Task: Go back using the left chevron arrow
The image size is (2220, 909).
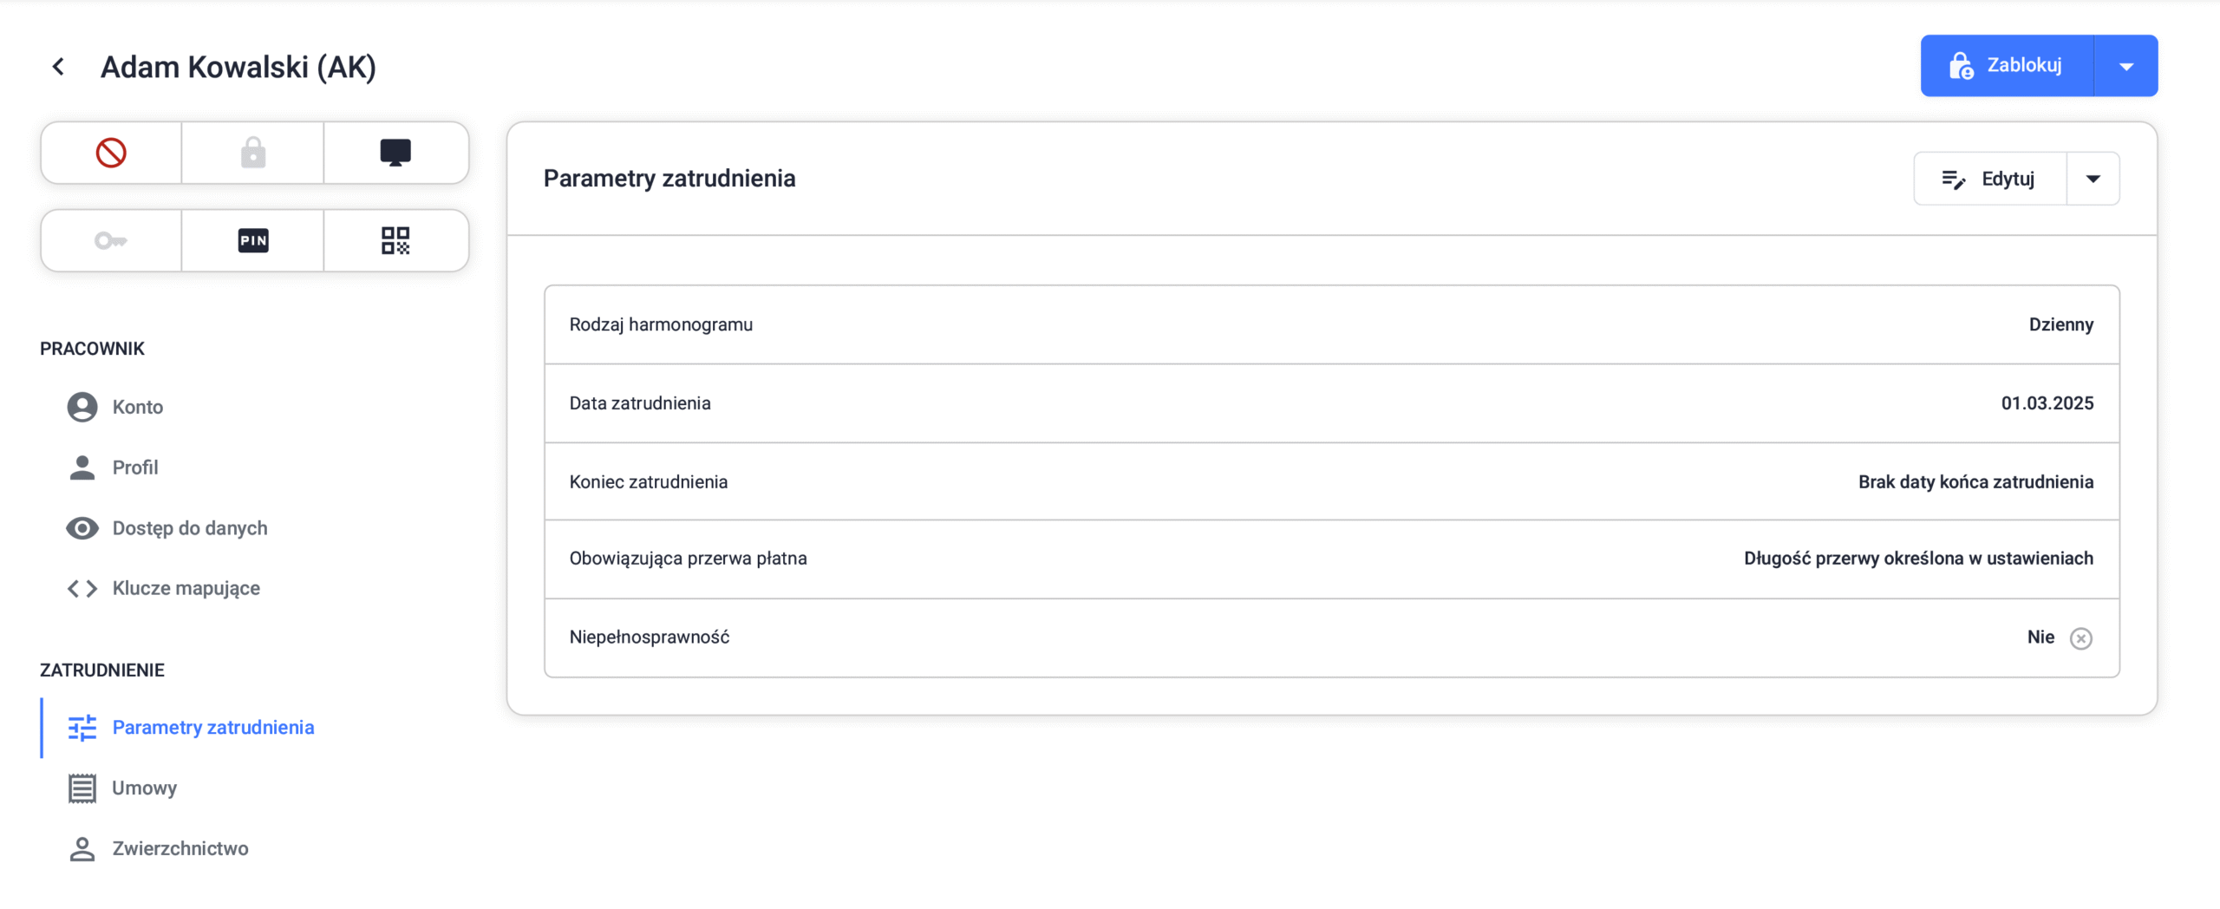Action: [x=58, y=67]
